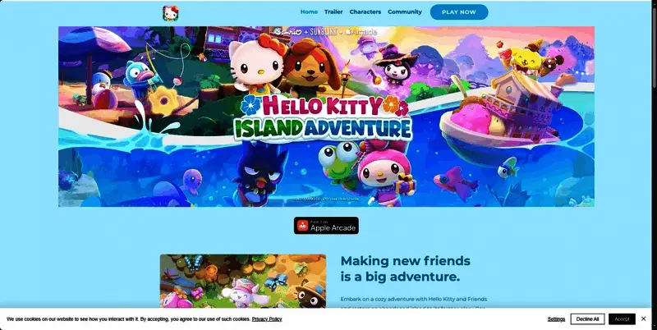This screenshot has width=657, height=330.
Task: Open the Privacy Policy link
Action: [x=266, y=319]
